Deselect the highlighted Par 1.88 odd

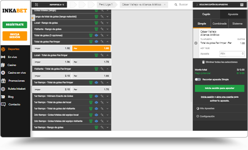click(91, 48)
